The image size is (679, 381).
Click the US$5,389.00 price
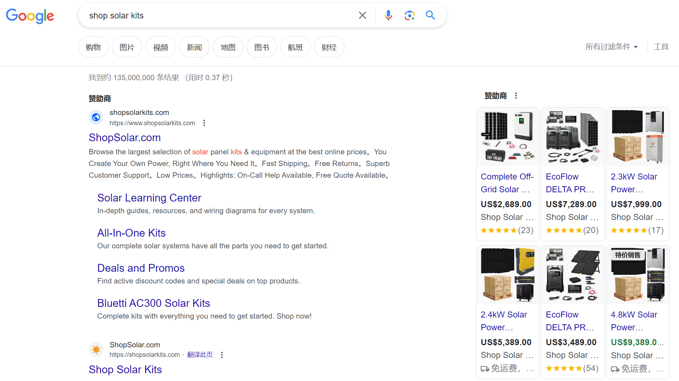pyautogui.click(x=506, y=342)
